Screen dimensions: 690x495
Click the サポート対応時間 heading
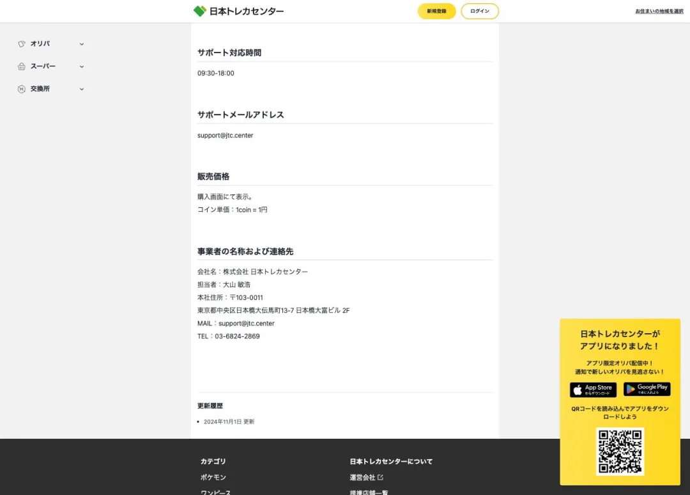pos(229,53)
